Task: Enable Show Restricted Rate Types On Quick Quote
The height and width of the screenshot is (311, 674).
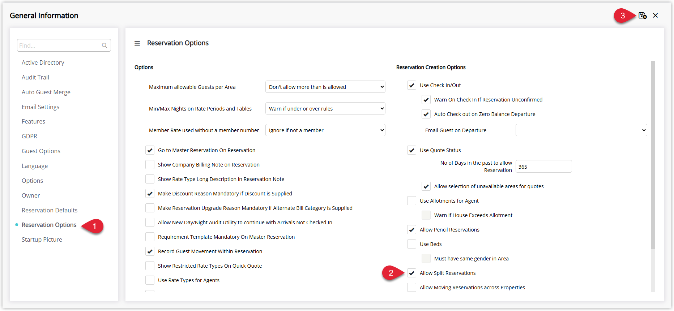Action: coord(150,266)
